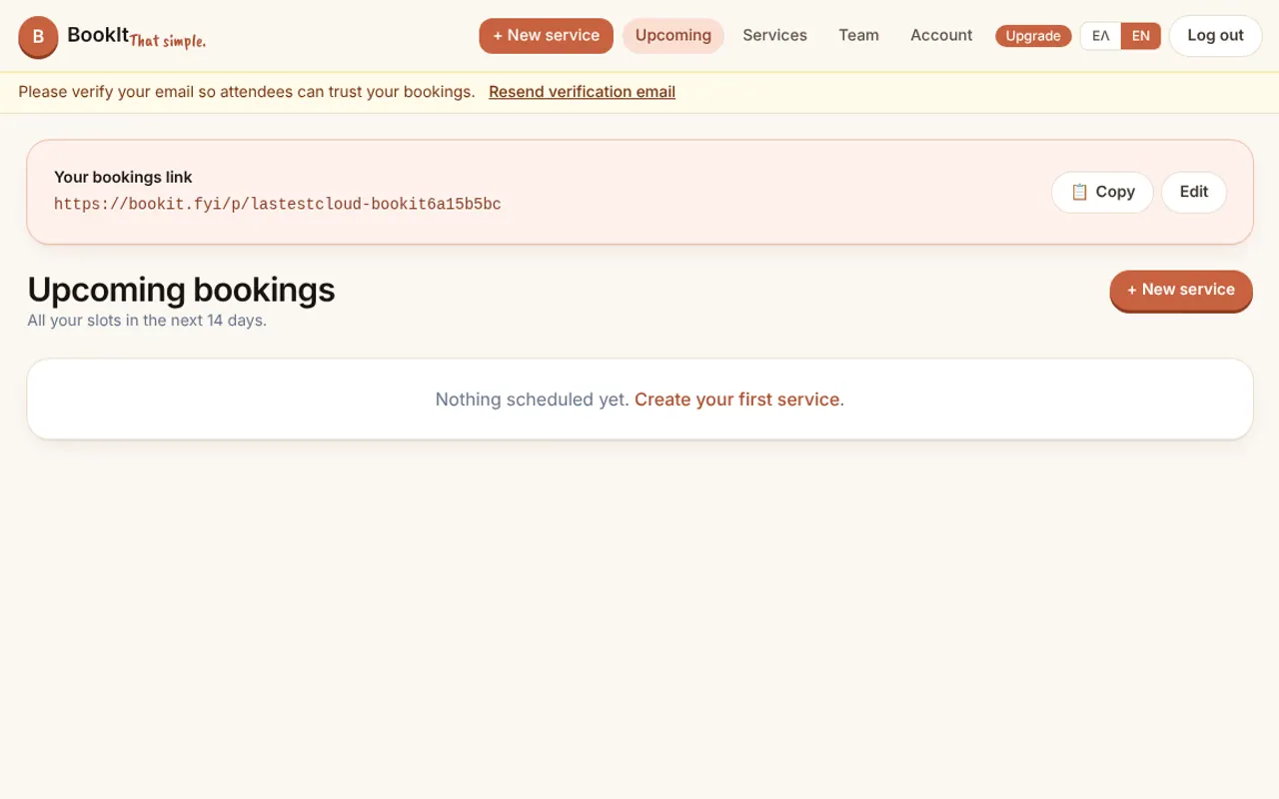Click the 'Your bookings link' label
1279x799 pixels.
[x=123, y=177]
